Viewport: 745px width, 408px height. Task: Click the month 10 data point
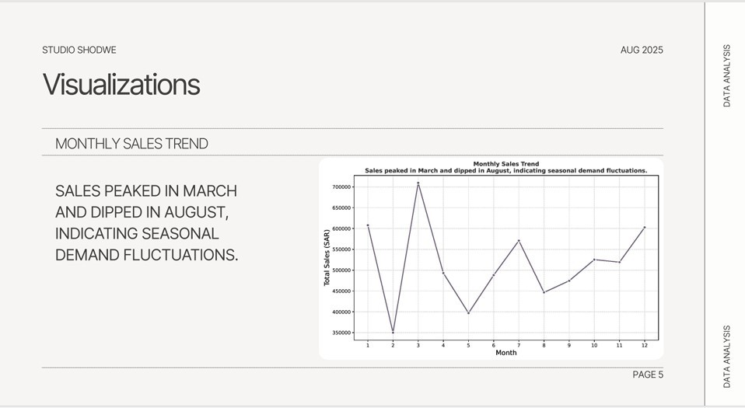pos(594,260)
